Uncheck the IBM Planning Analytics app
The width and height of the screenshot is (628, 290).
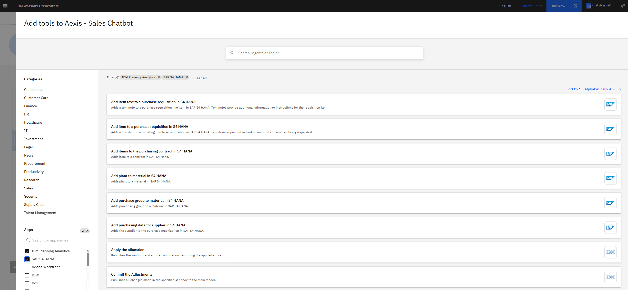pos(27,251)
